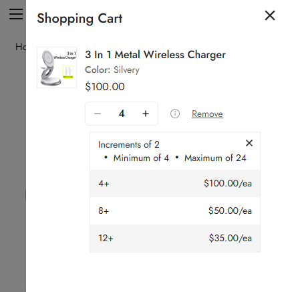This screenshot has height=292, width=286.
Task: Dismiss the quantity rules popup
Action: point(249,143)
